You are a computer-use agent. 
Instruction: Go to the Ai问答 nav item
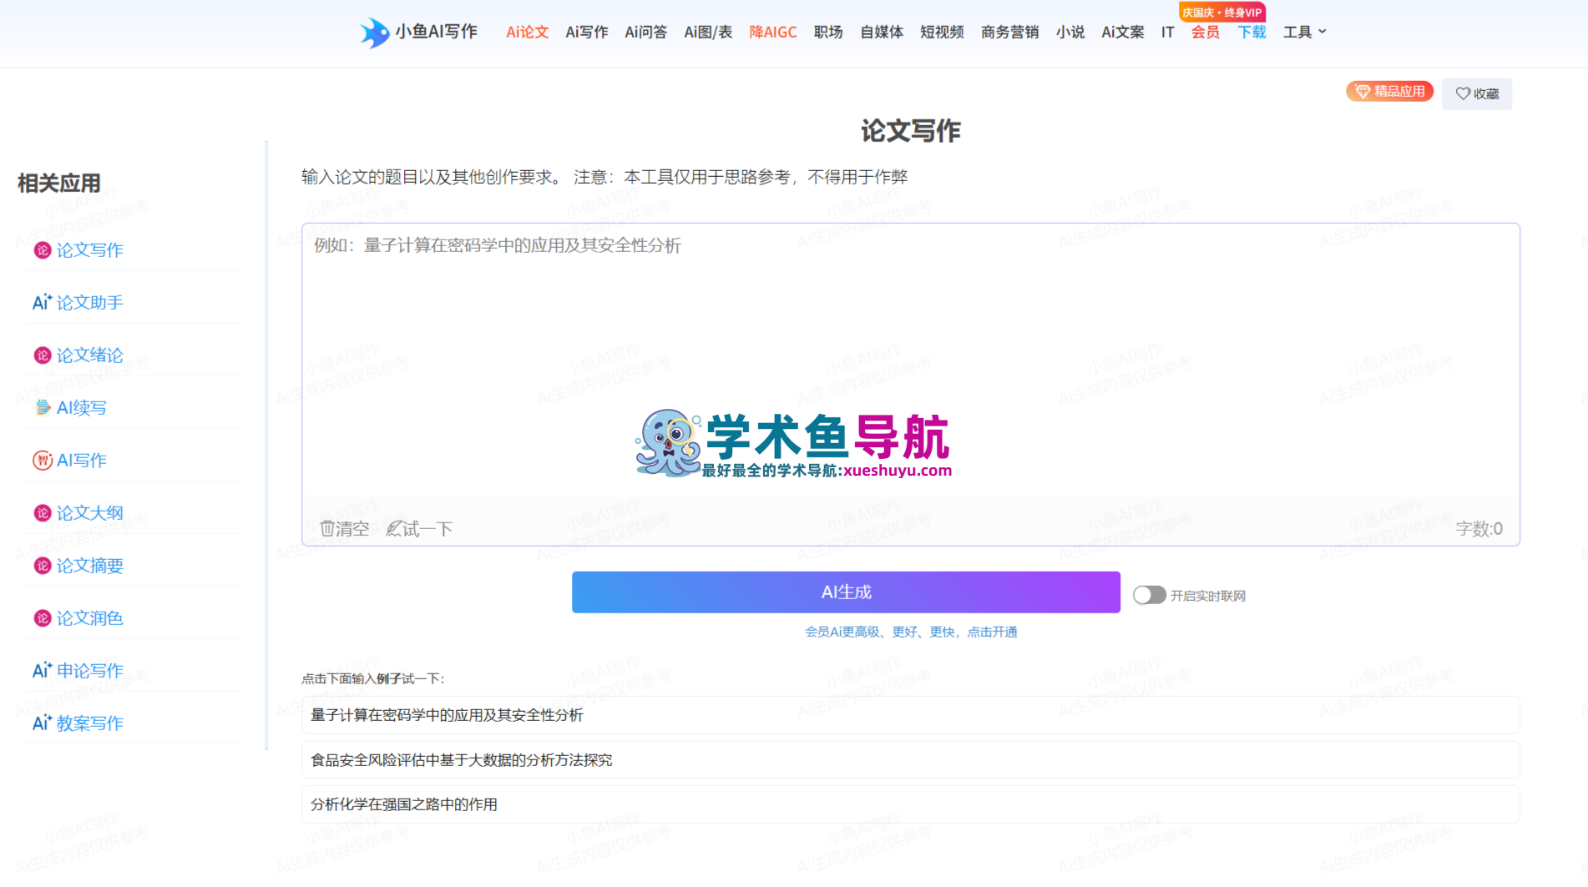tap(646, 33)
